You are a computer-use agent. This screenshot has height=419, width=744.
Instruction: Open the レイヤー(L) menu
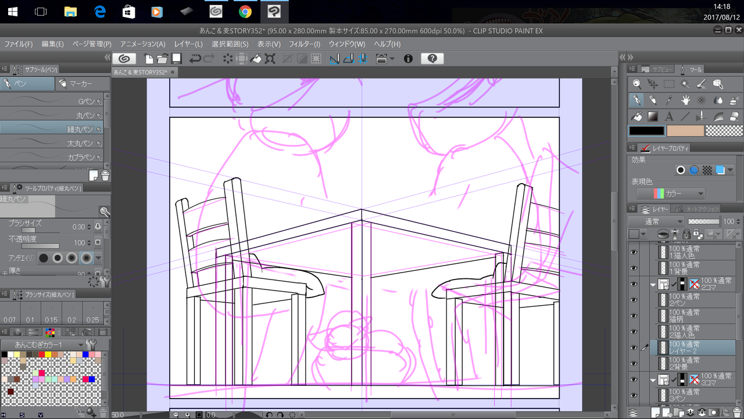(188, 44)
